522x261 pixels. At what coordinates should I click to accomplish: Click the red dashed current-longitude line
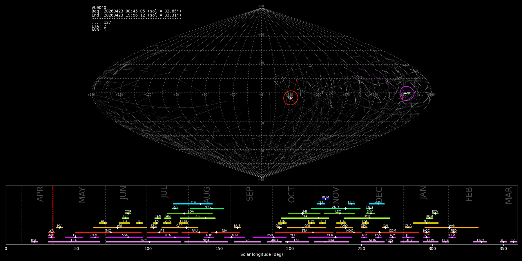click(x=53, y=215)
